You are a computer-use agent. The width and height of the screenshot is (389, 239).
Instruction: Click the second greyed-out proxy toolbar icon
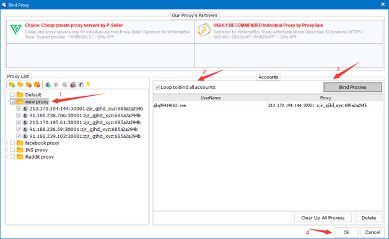coord(64,85)
